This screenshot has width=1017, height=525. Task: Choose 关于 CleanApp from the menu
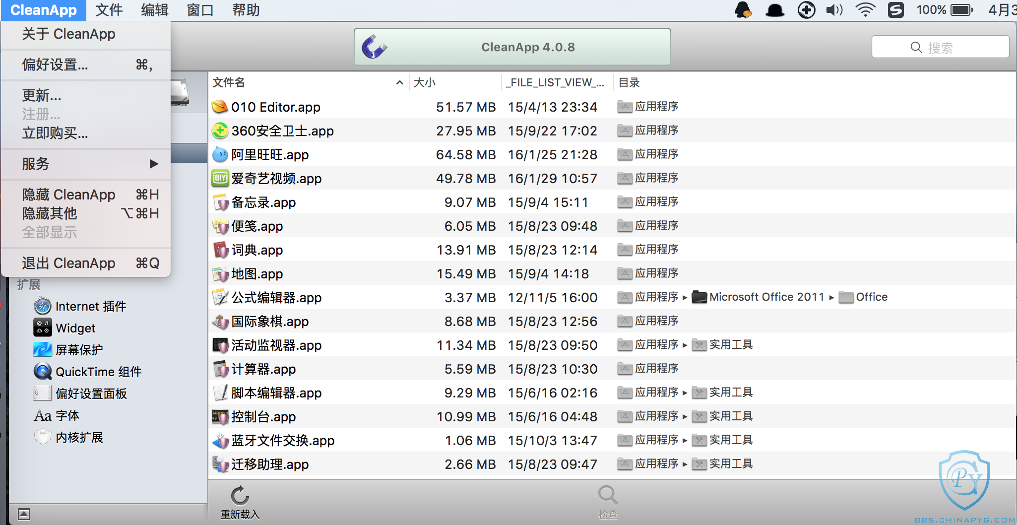point(86,34)
